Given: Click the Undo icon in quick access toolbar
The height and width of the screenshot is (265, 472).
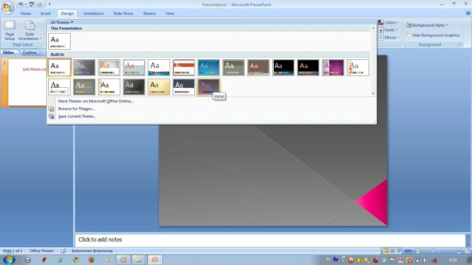Looking at the screenshot, I should (20, 4).
